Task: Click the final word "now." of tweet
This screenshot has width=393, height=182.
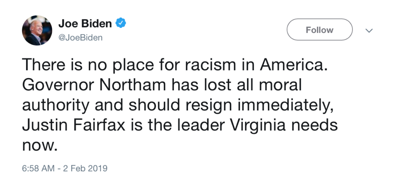Action: (40, 146)
